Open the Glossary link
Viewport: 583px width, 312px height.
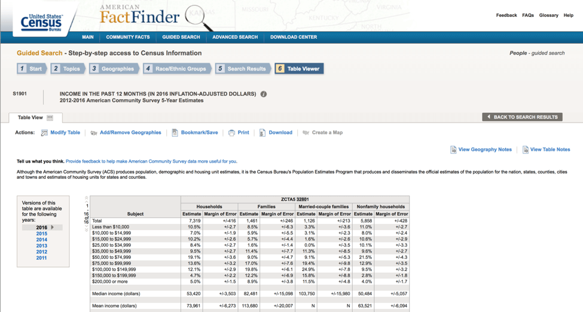point(549,16)
